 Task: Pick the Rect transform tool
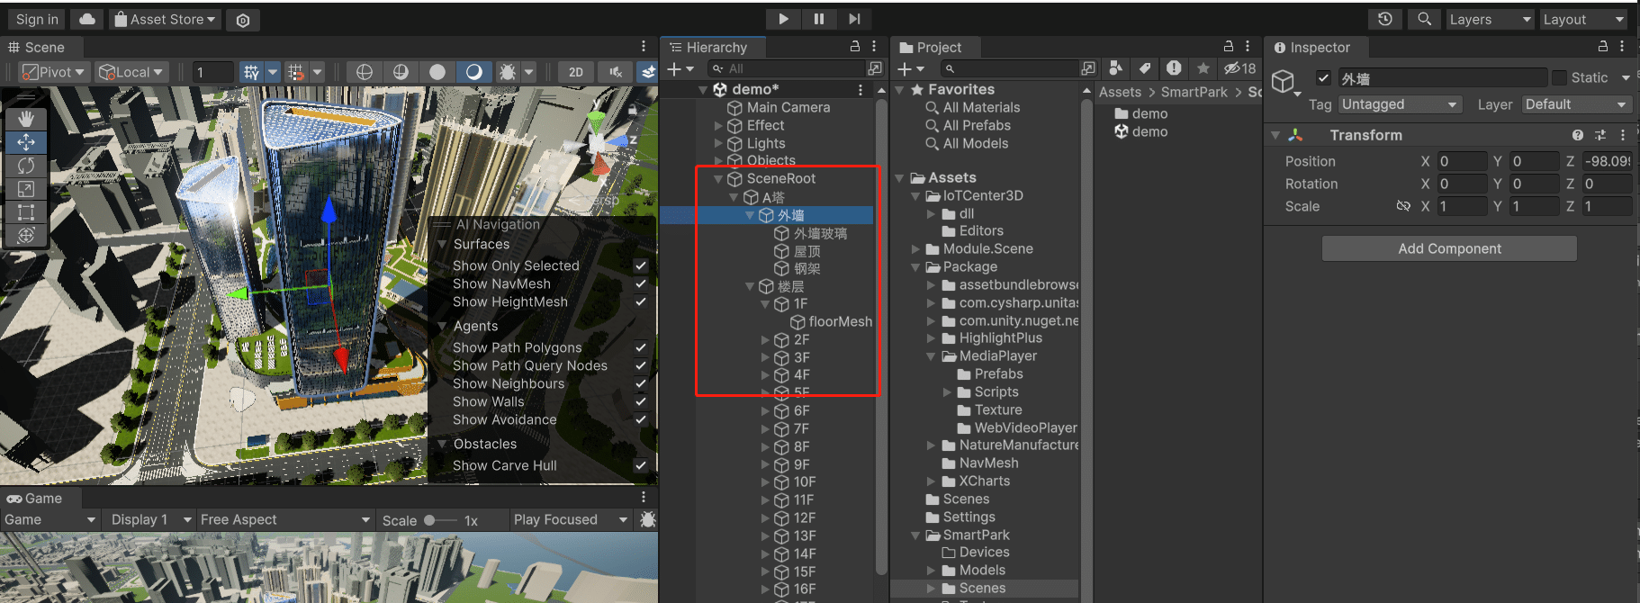tap(26, 212)
